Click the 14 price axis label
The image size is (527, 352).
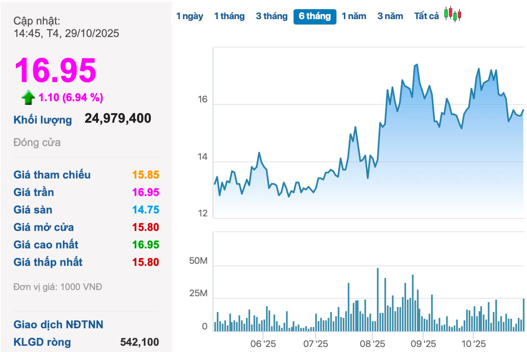[x=203, y=157]
